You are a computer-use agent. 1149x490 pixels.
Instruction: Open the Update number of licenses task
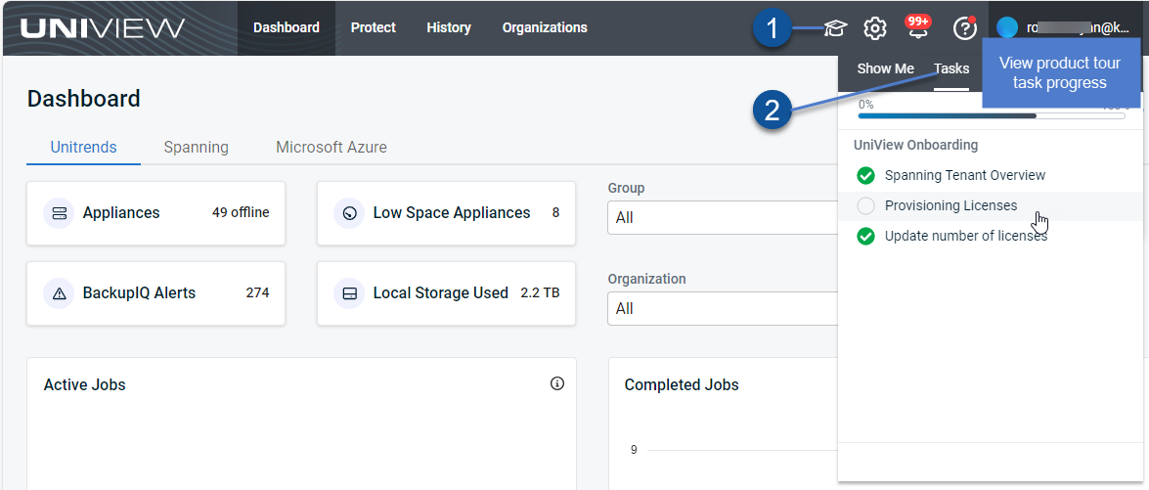(x=990, y=237)
